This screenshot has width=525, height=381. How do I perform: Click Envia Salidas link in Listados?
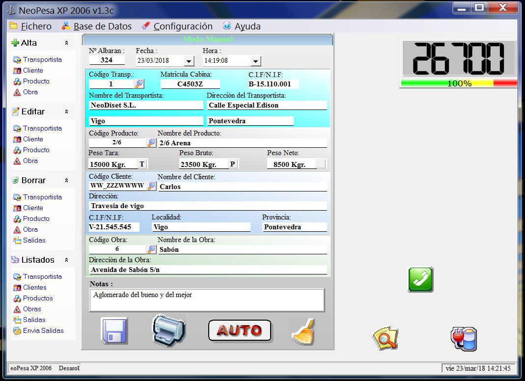pos(43,330)
